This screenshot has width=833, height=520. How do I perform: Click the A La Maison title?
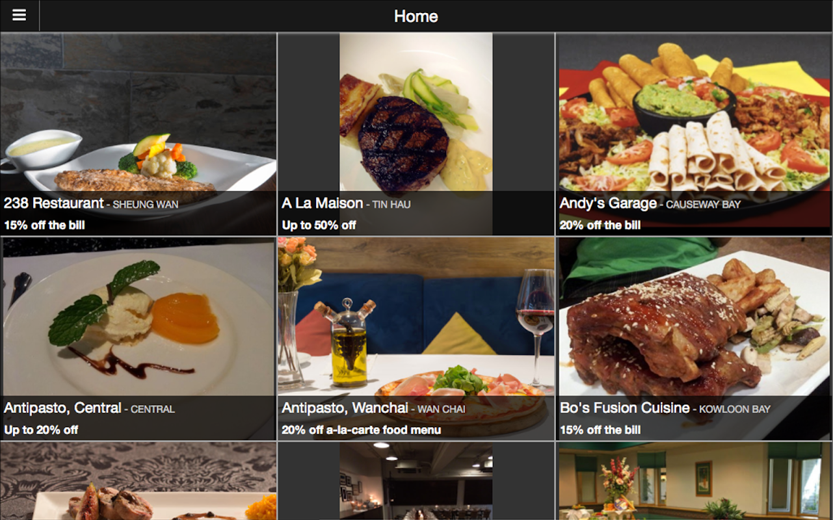[x=323, y=203]
